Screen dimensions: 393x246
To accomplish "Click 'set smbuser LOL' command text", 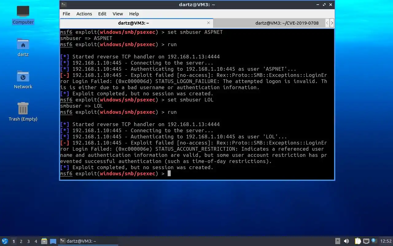I will tap(190, 100).
